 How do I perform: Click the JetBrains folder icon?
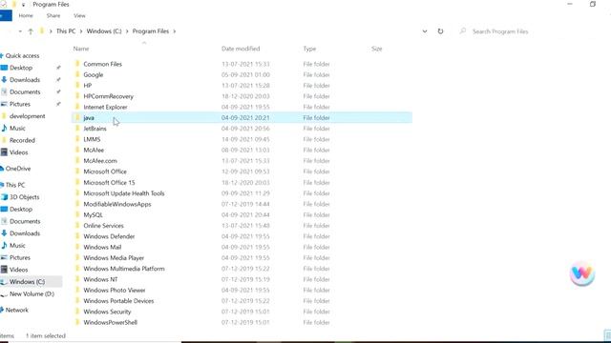click(x=77, y=129)
